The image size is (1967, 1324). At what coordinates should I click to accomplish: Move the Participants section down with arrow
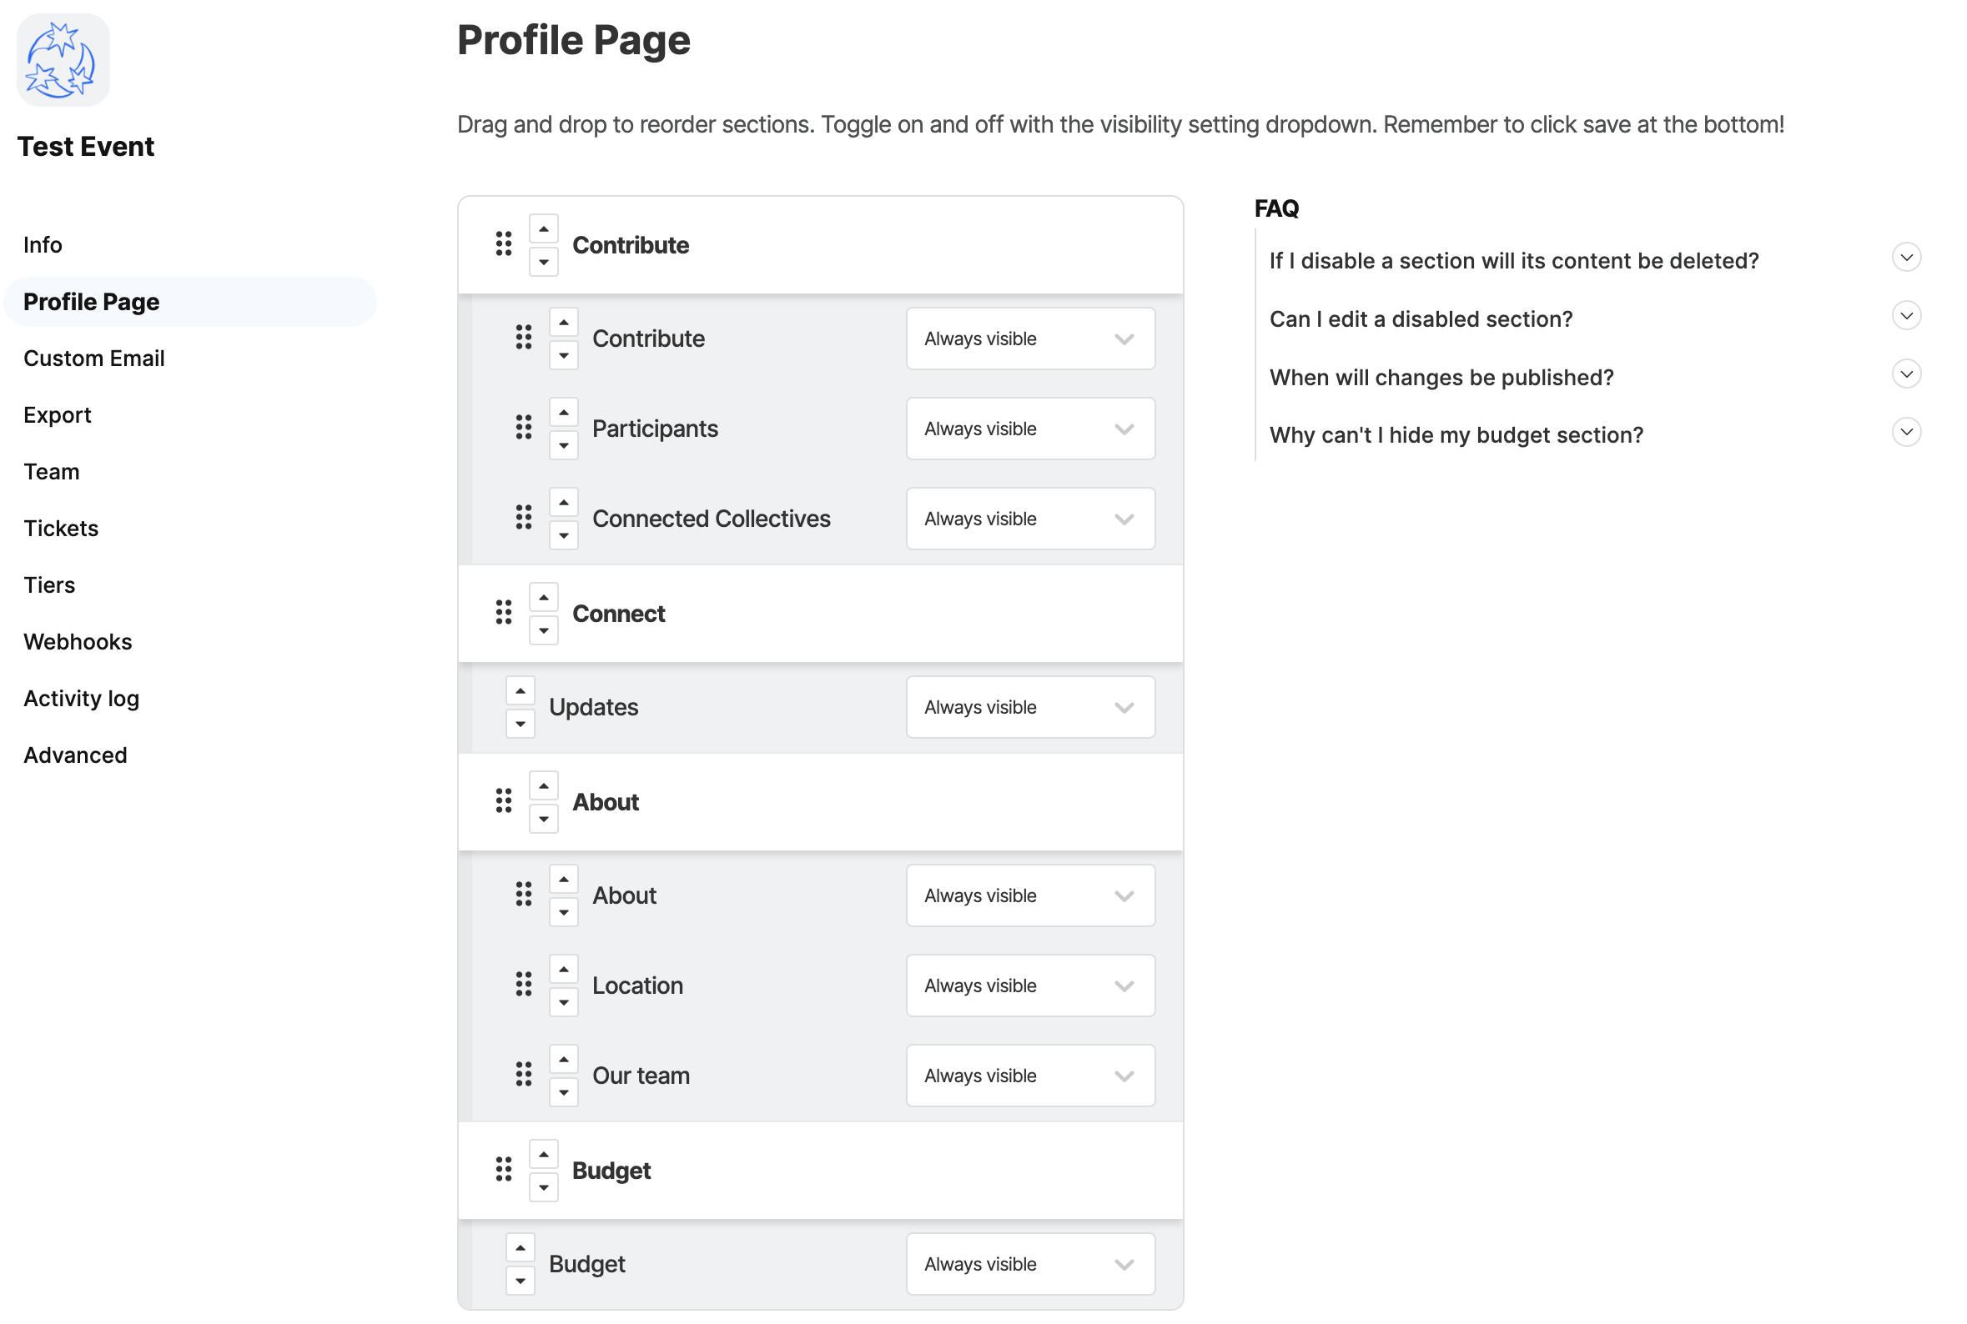(563, 445)
